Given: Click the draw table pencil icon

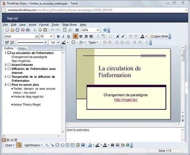Looking at the screenshot, I should (7, 42).
